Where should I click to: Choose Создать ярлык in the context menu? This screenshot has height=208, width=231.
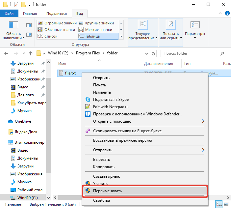click(x=145, y=176)
